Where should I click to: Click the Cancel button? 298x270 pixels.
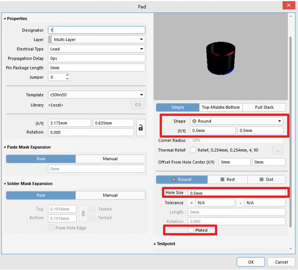(281, 262)
